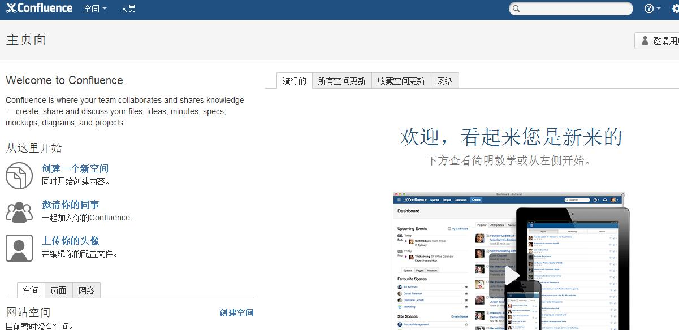
Task: Click the dashboard tutorial video thumbnail
Action: (x=512, y=261)
